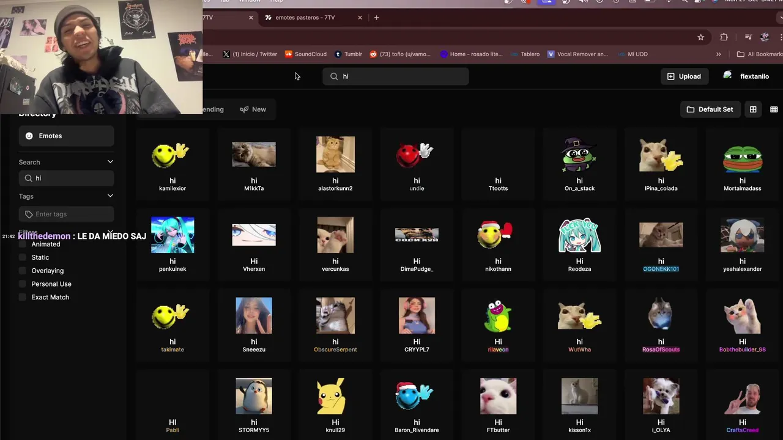Open the fluffy cat emote by RosaOfScouts
This screenshot has height=440, width=783.
(x=661, y=315)
